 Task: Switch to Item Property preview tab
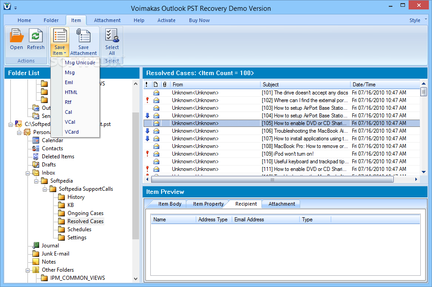coord(208,204)
